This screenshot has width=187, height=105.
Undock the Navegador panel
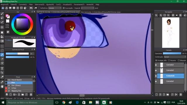184,12
